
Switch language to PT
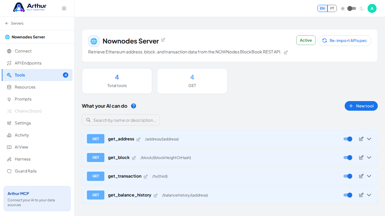click(332, 8)
